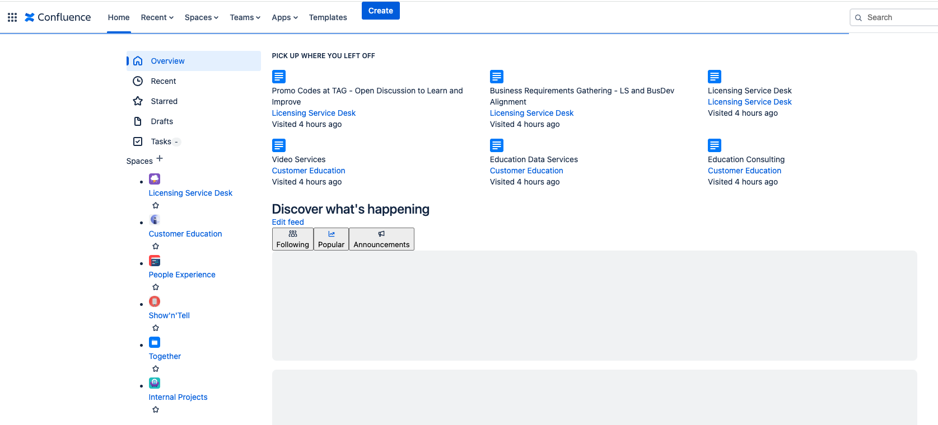The width and height of the screenshot is (938, 425).
Task: Switch to the Popular feed tab
Action: click(x=332, y=239)
